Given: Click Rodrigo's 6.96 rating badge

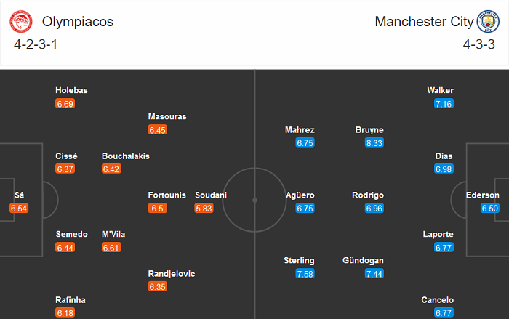Looking at the screenshot, I should pyautogui.click(x=374, y=209).
